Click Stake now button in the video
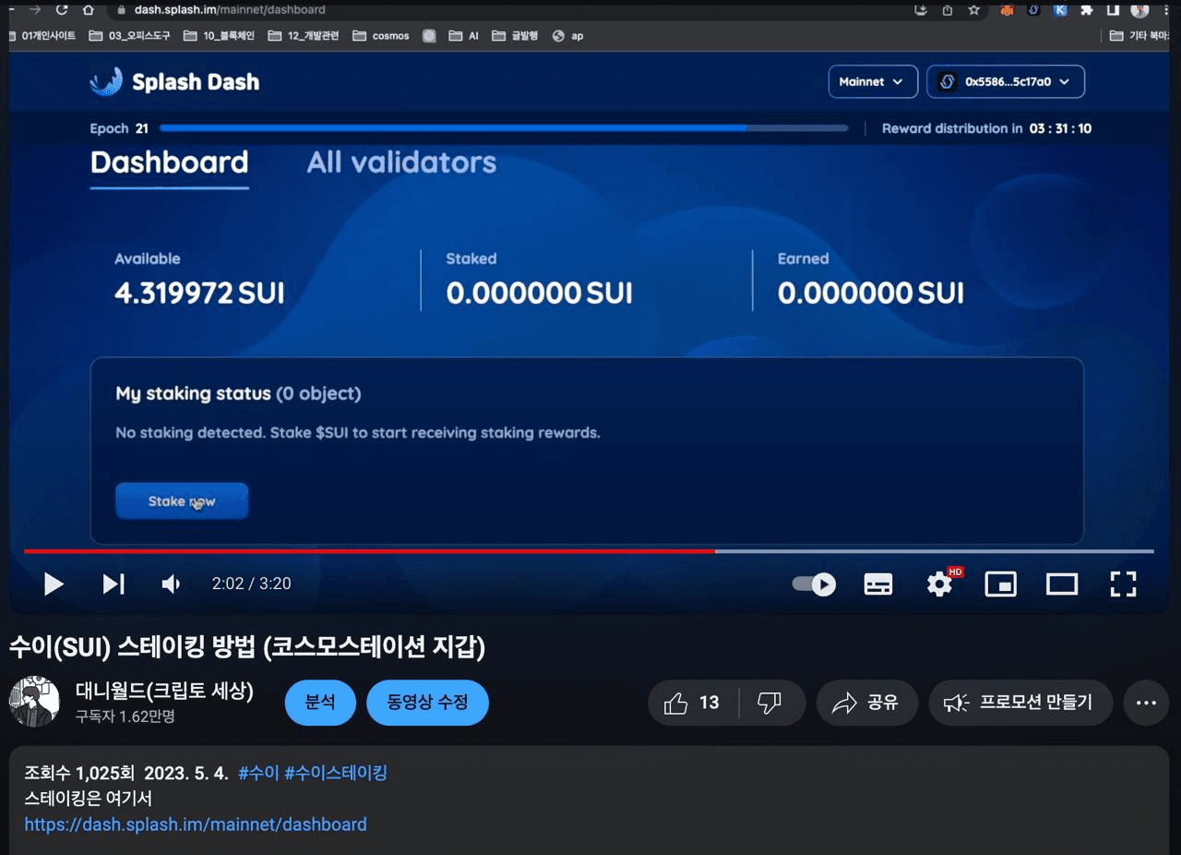 click(182, 501)
